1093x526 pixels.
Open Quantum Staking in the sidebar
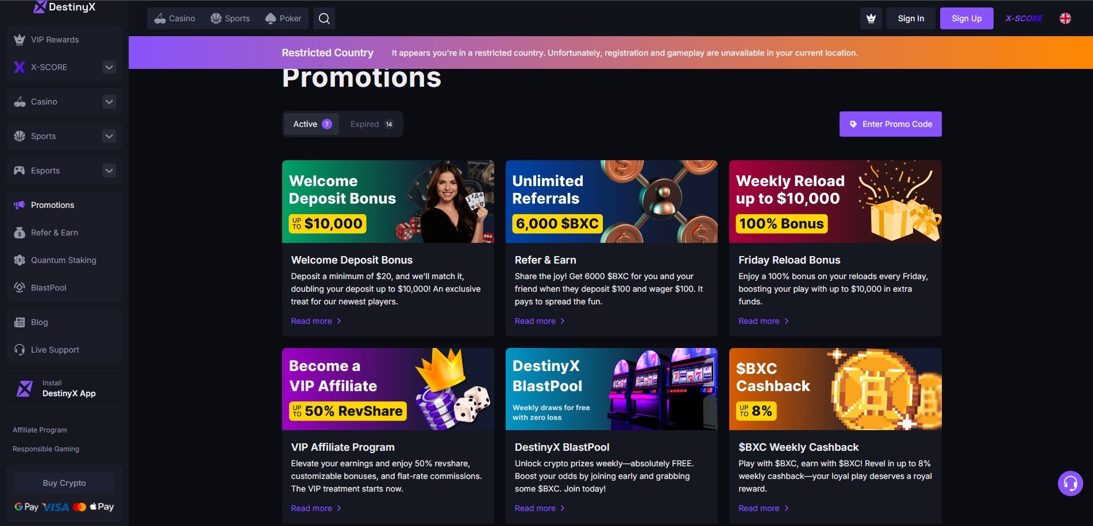(x=64, y=260)
